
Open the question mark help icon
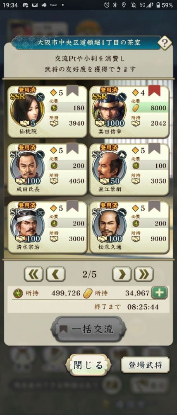pyautogui.click(x=164, y=42)
